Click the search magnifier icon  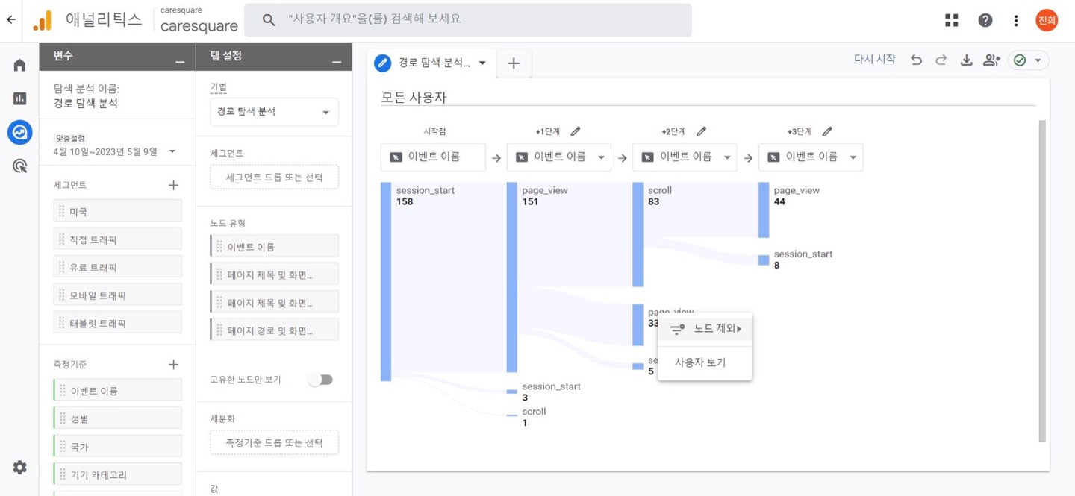(269, 20)
